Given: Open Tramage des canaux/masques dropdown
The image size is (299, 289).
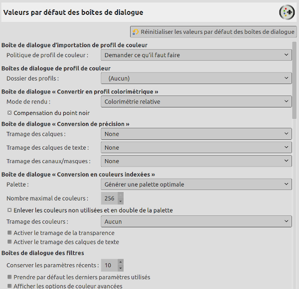Looking at the screenshot, I should [x=196, y=161].
